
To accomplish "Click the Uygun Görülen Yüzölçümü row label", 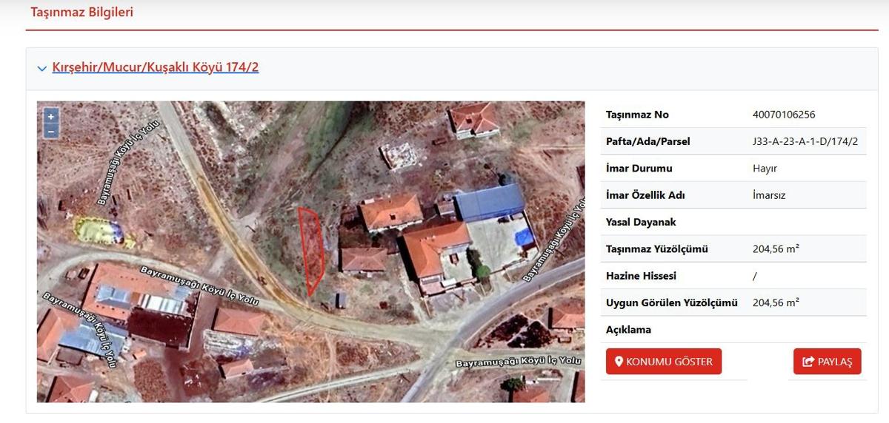I will pos(671,302).
